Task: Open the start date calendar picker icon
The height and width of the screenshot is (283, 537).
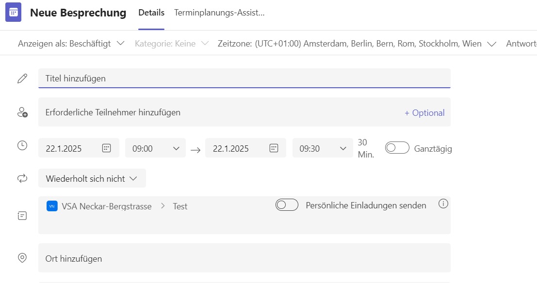Action: (x=107, y=148)
